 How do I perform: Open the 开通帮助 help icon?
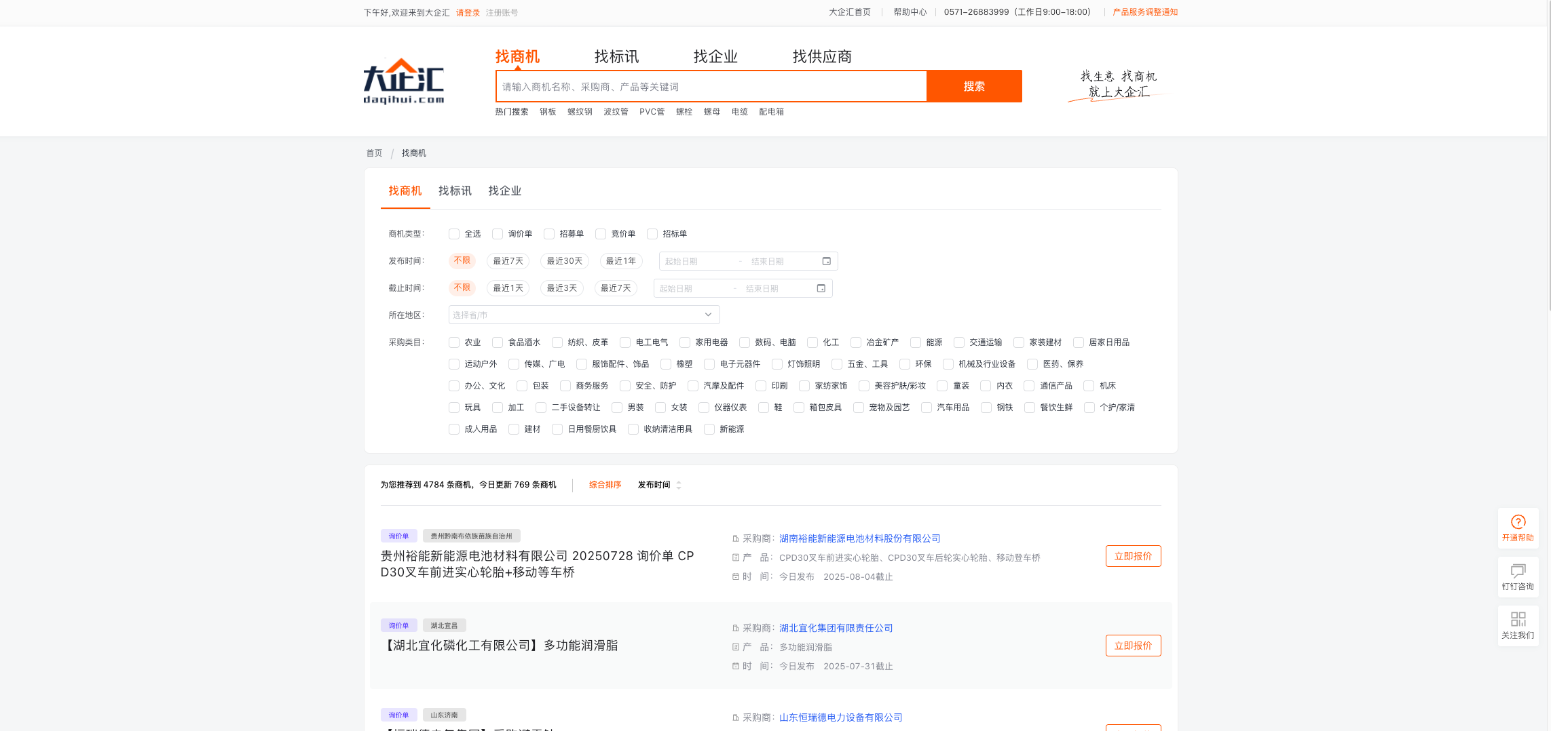click(1518, 528)
